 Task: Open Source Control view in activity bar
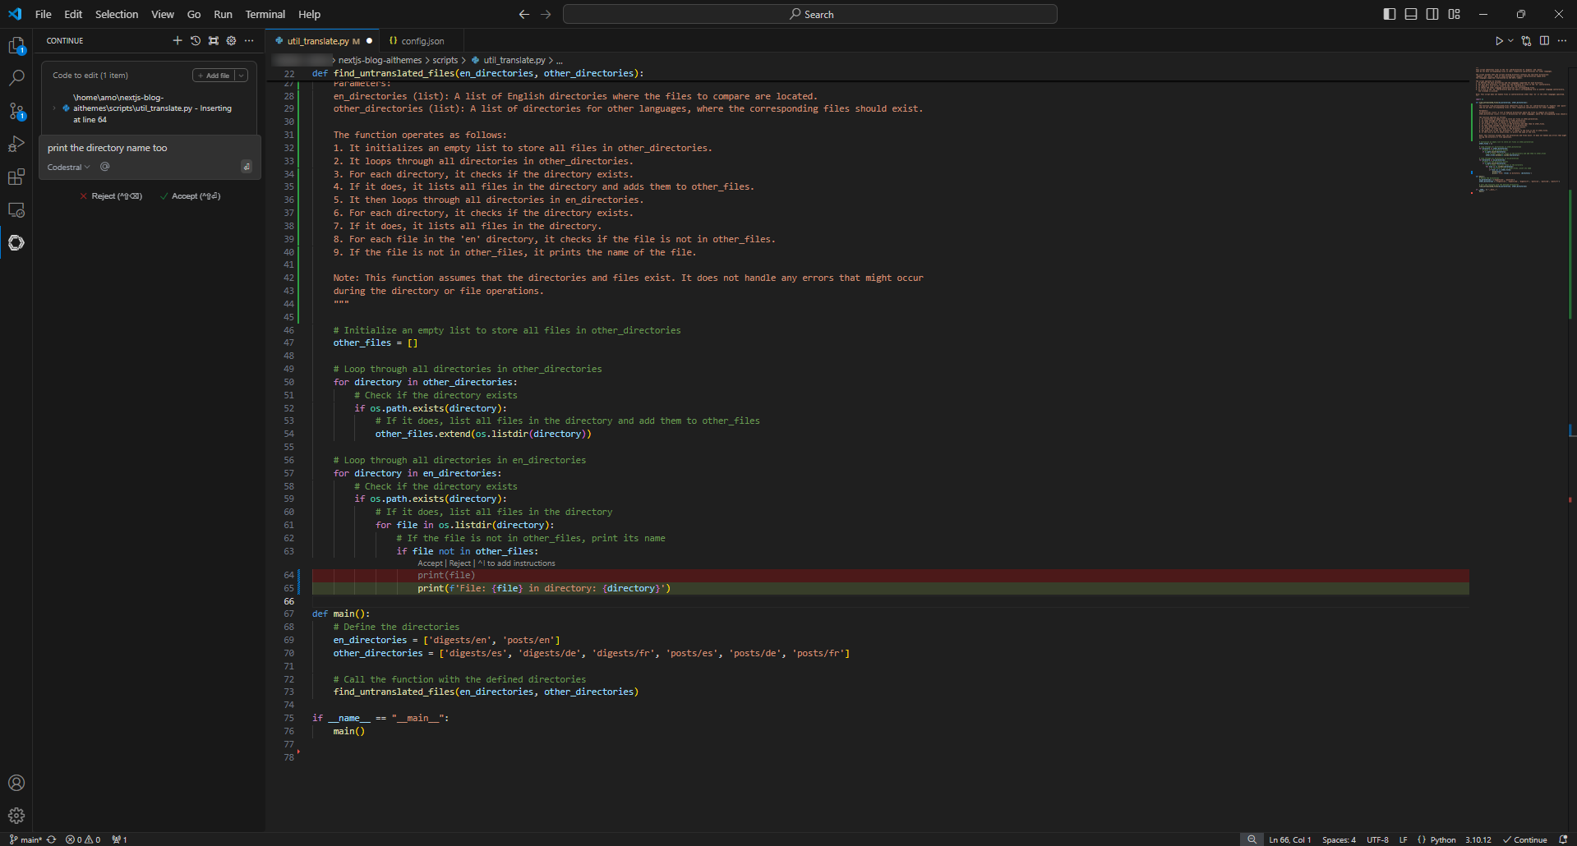[x=16, y=112]
